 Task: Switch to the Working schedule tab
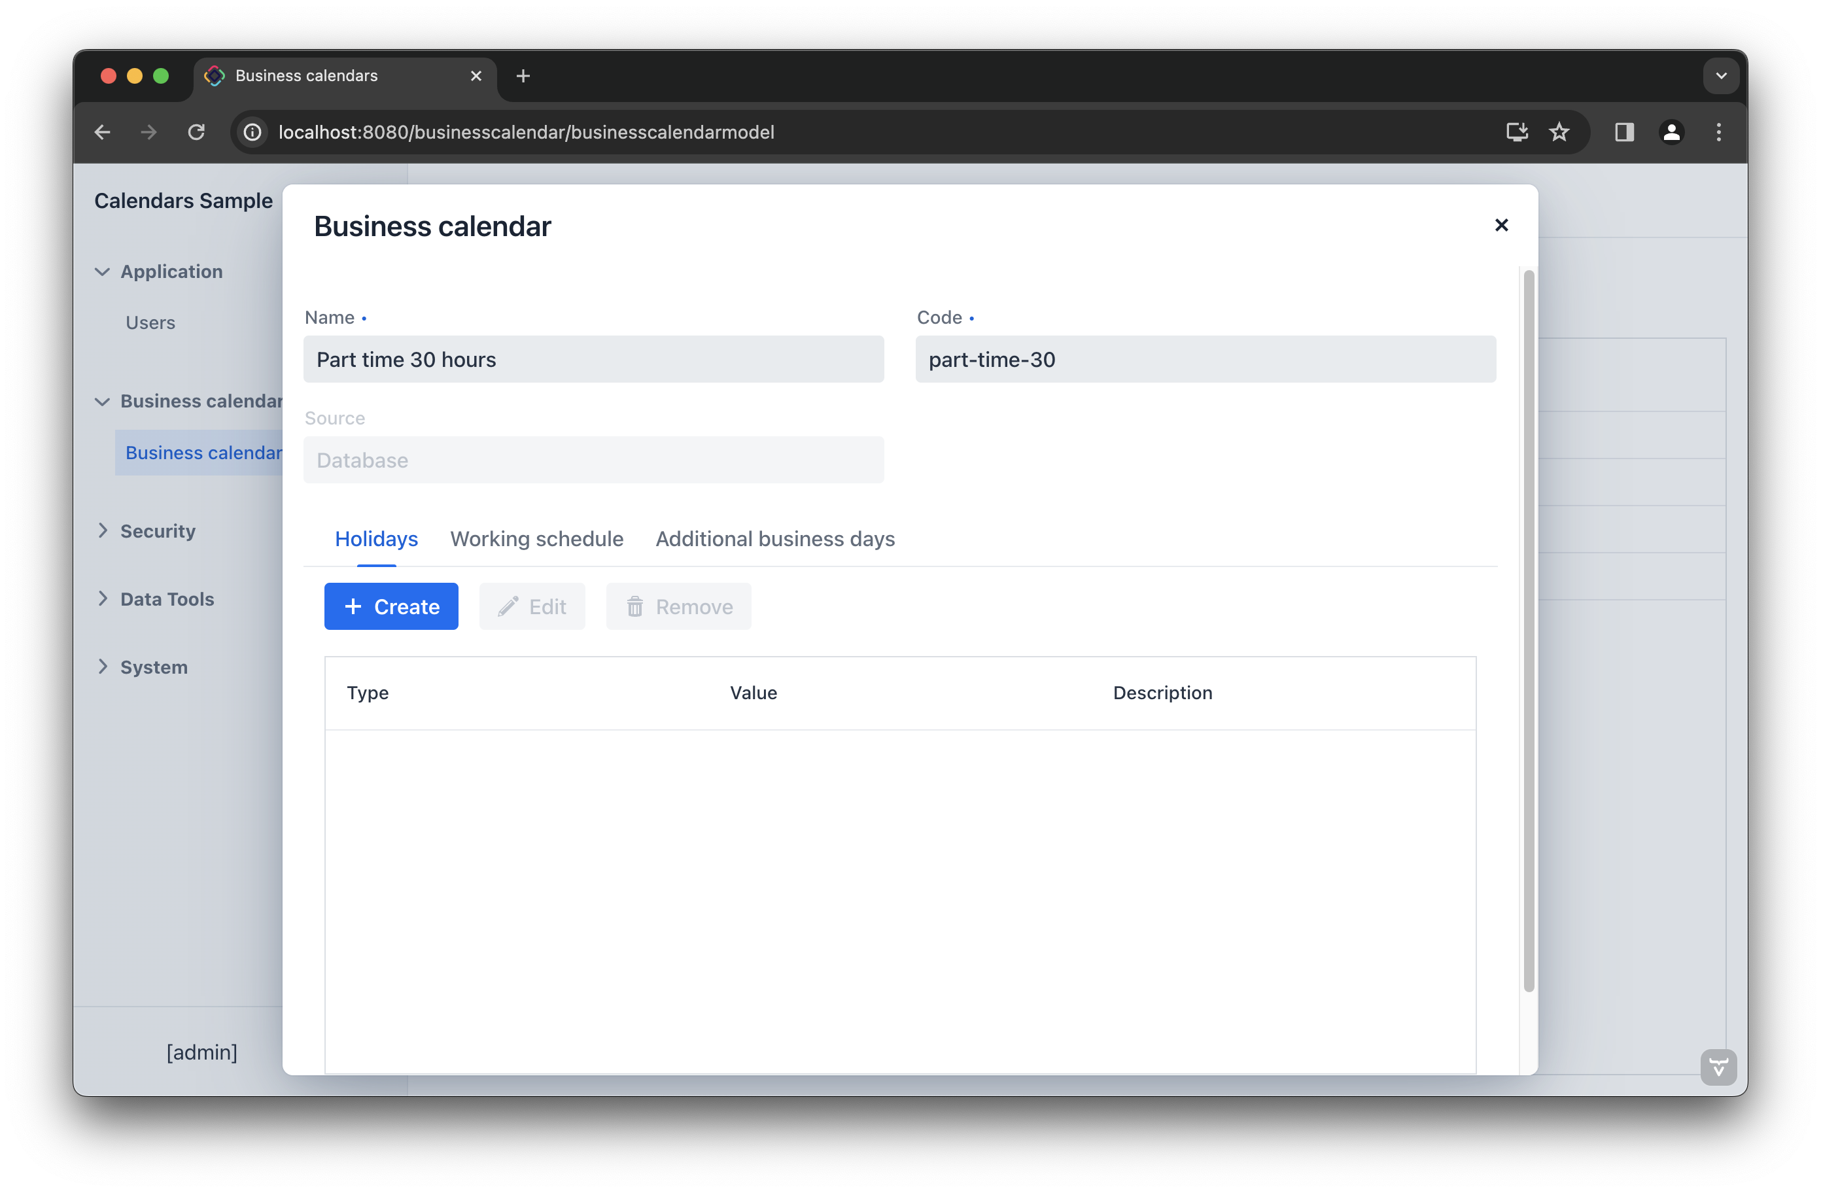tap(536, 539)
